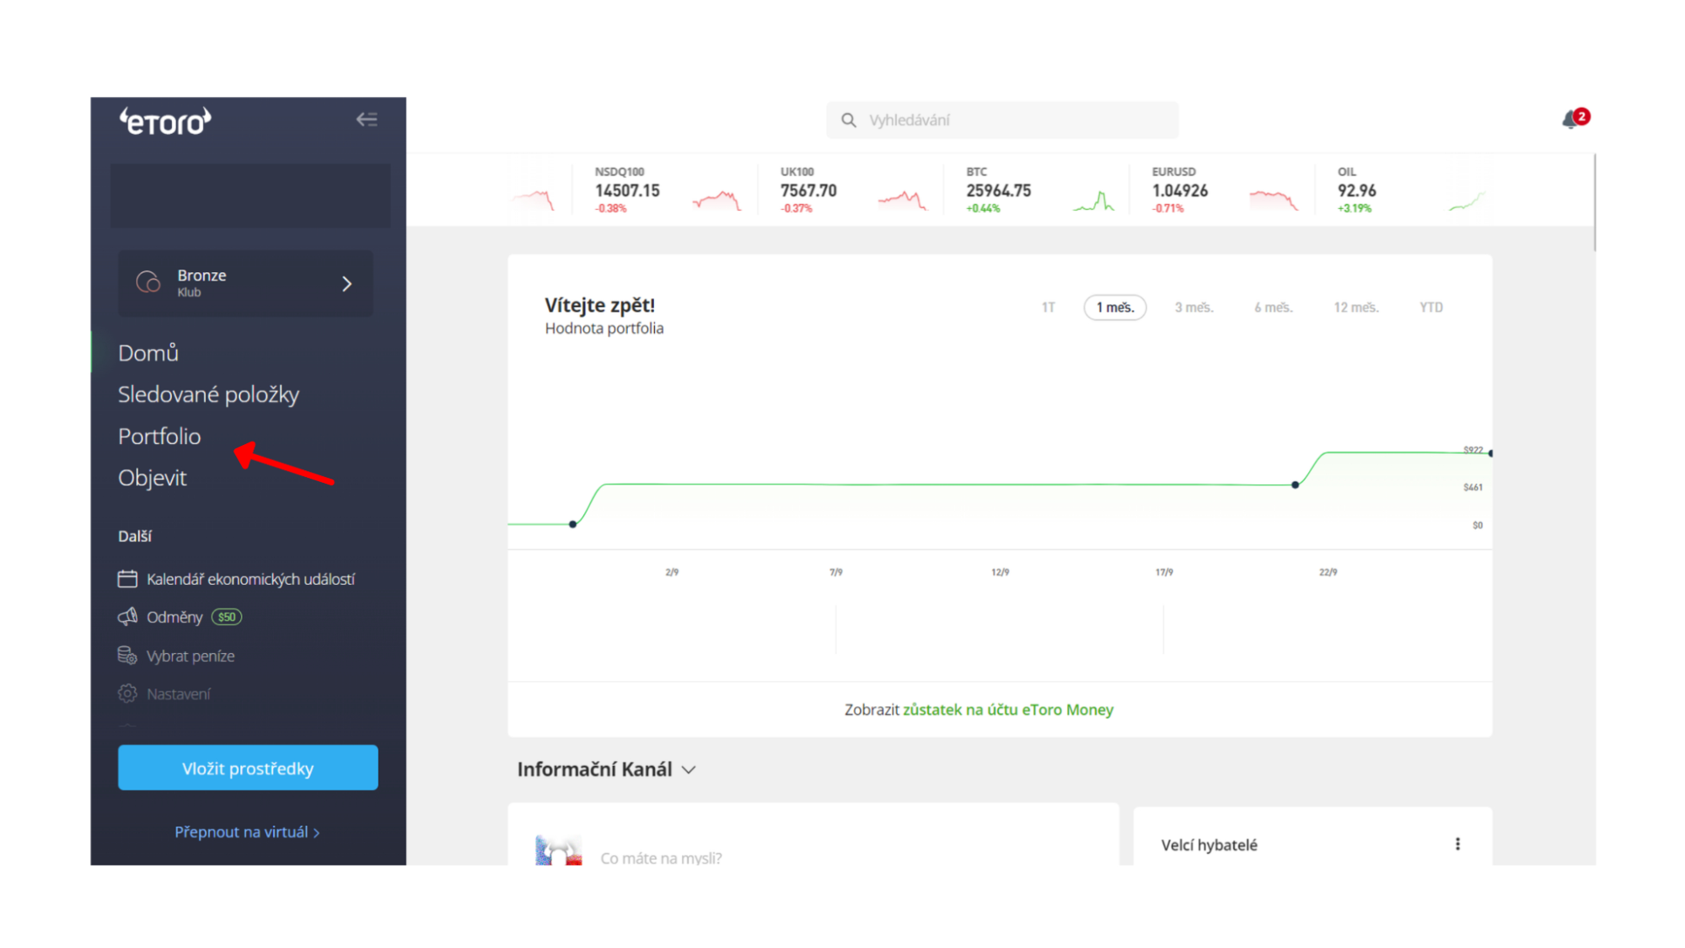The height and width of the screenshot is (948, 1685).
Task: Click the eToro logo
Action: click(x=164, y=121)
